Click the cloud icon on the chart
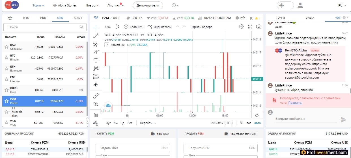The width and height of the screenshot is (351, 158). tap(108, 105)
